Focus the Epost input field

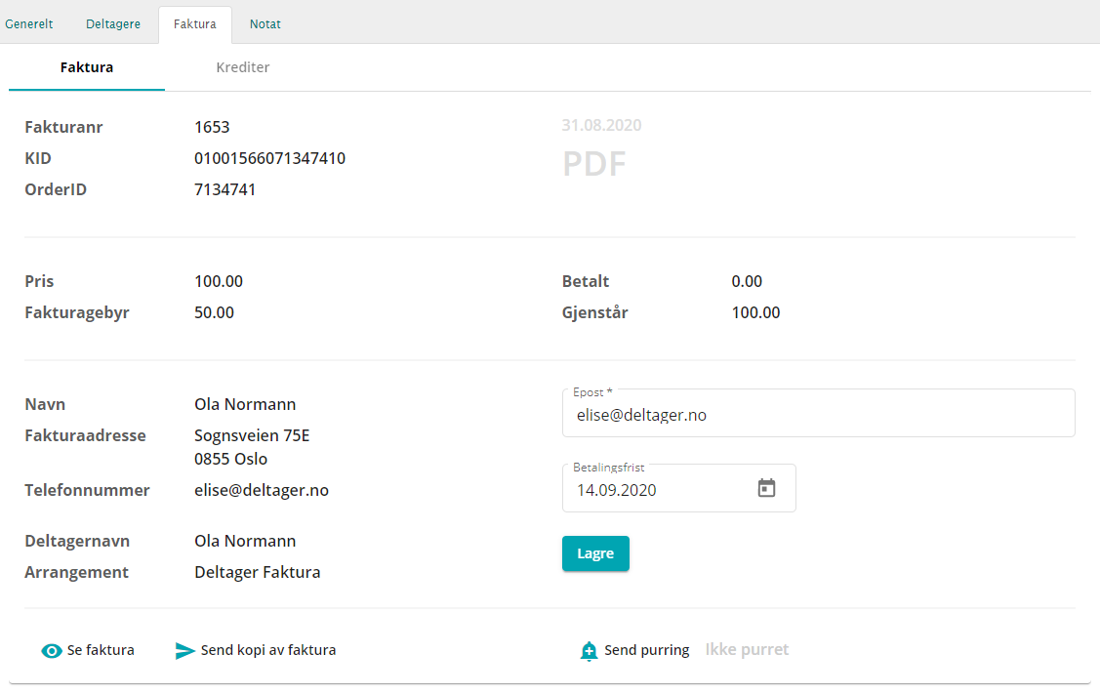pyautogui.click(x=819, y=413)
